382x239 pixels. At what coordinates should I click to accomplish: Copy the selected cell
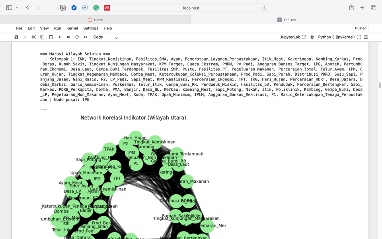(42, 37)
